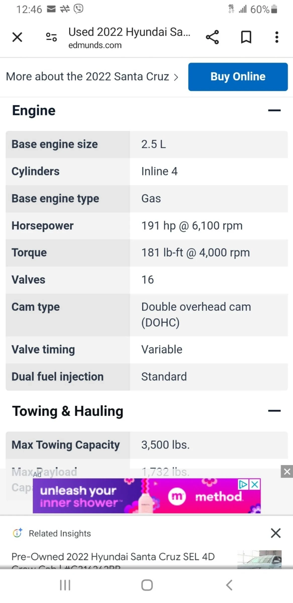
Task: Open Pre-Owned 2022 Hyundai Santa Cruz insight
Action: [x=113, y=557]
